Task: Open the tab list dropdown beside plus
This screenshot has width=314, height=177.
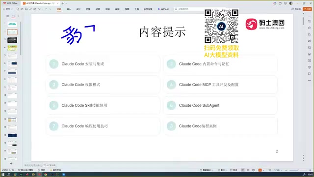Action: coord(66,3)
